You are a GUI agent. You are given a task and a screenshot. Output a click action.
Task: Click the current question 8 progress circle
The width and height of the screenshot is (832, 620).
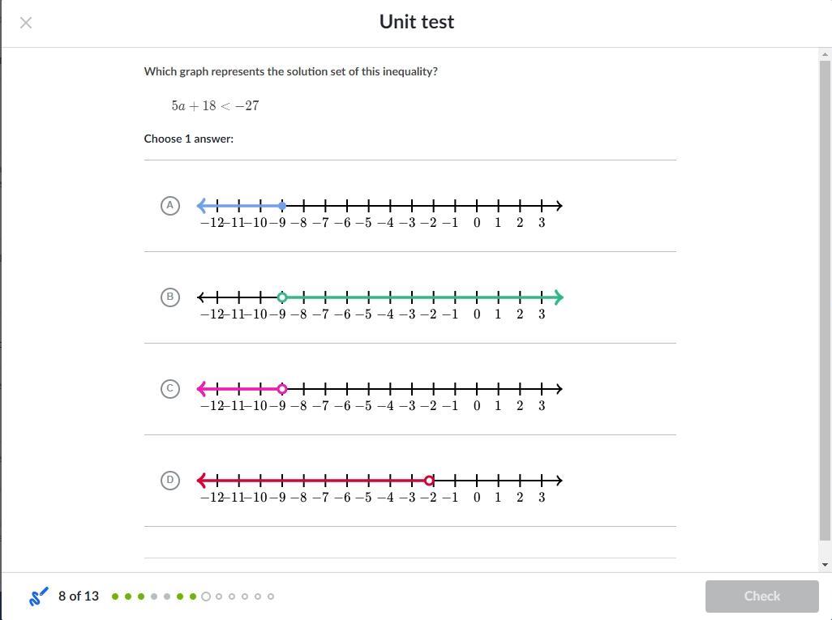click(206, 596)
